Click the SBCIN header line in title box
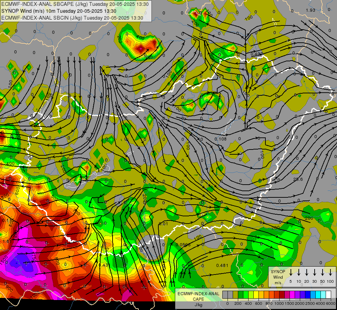This screenshot has width=337, height=310. (x=72, y=18)
